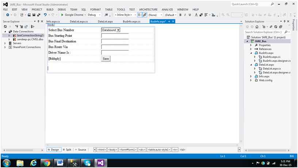Expand the Servers node in Server Explorer
The image size is (298, 168).
click(x=5, y=43)
